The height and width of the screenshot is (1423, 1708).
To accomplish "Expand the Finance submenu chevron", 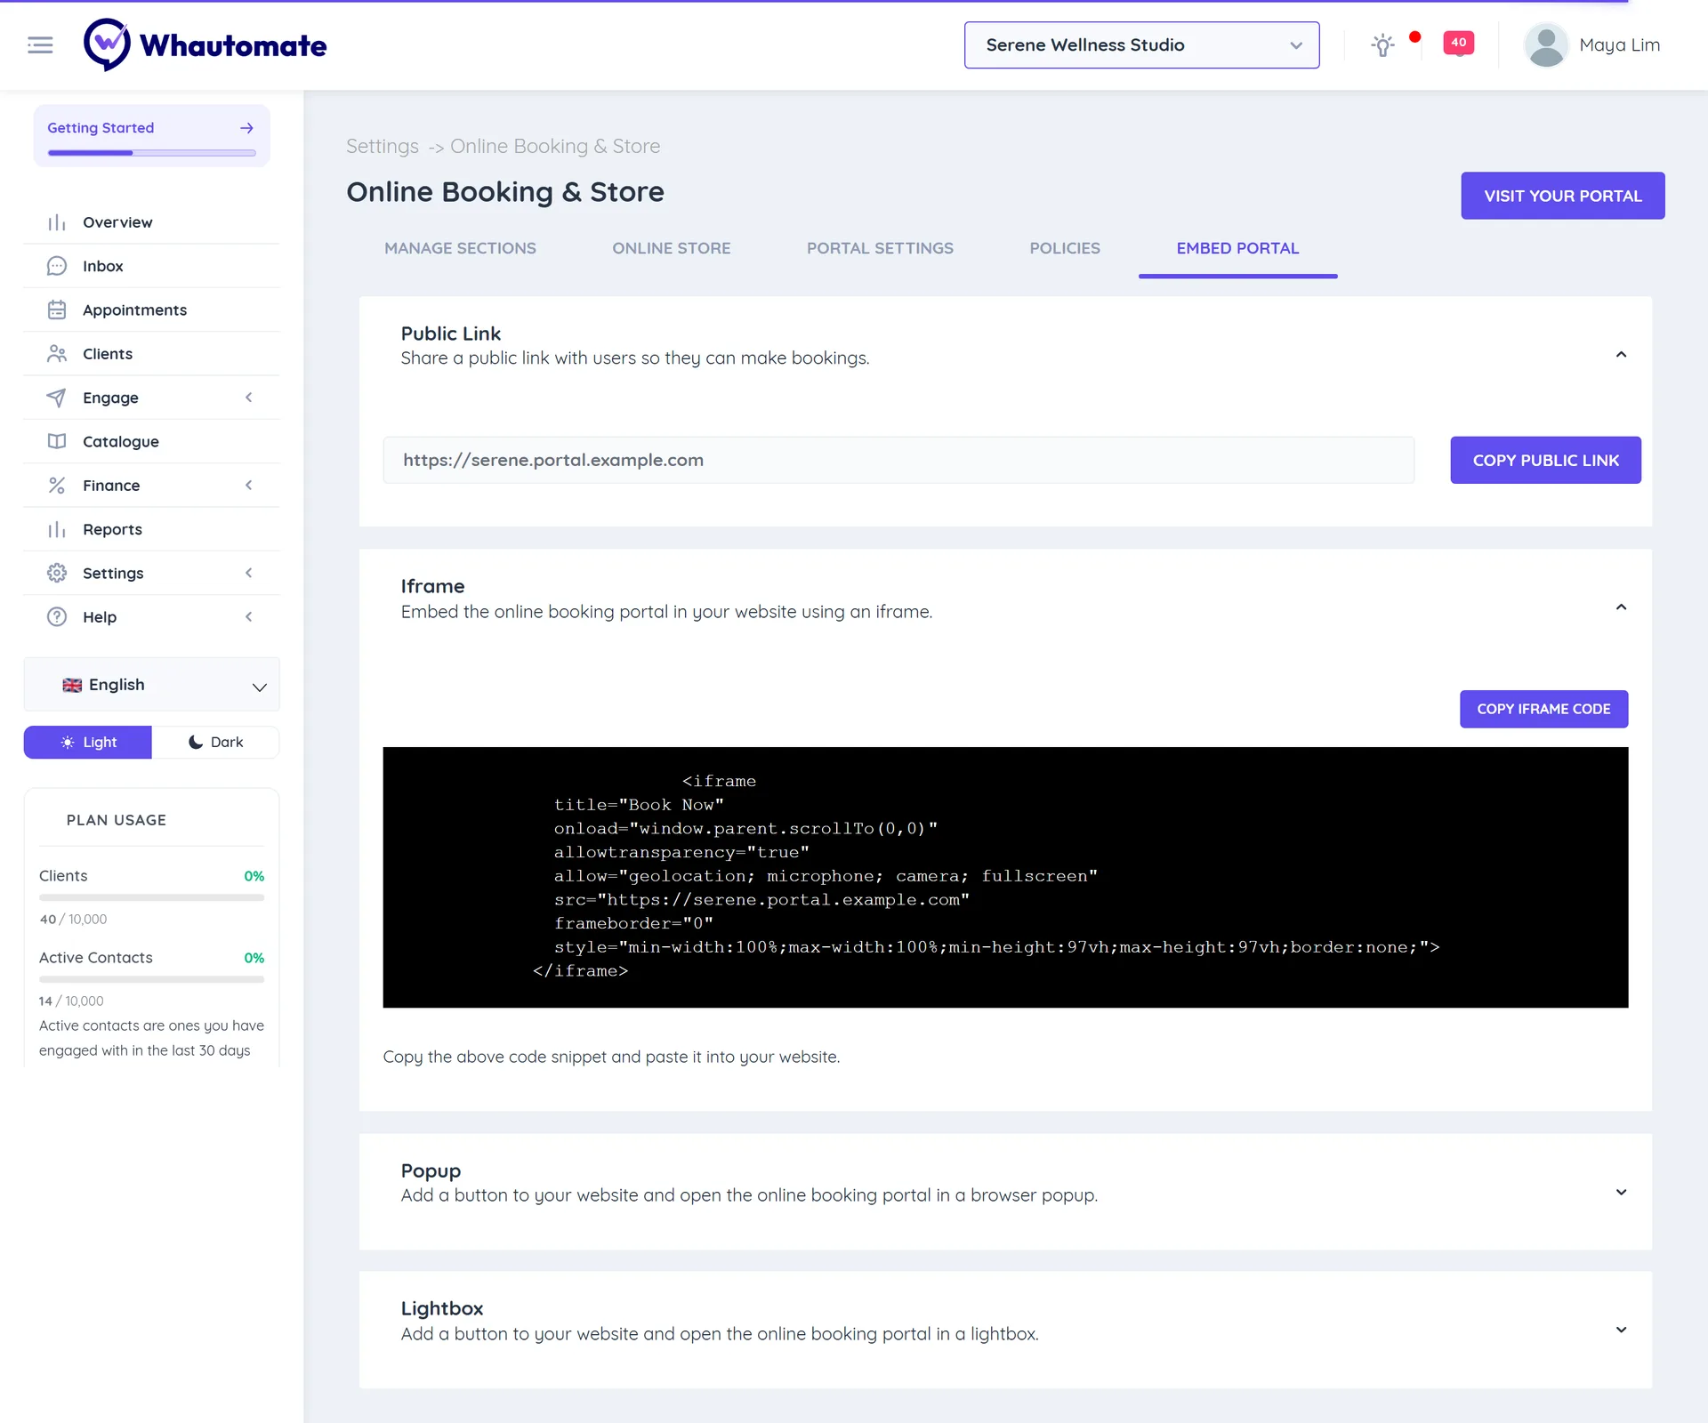I will coord(249,486).
